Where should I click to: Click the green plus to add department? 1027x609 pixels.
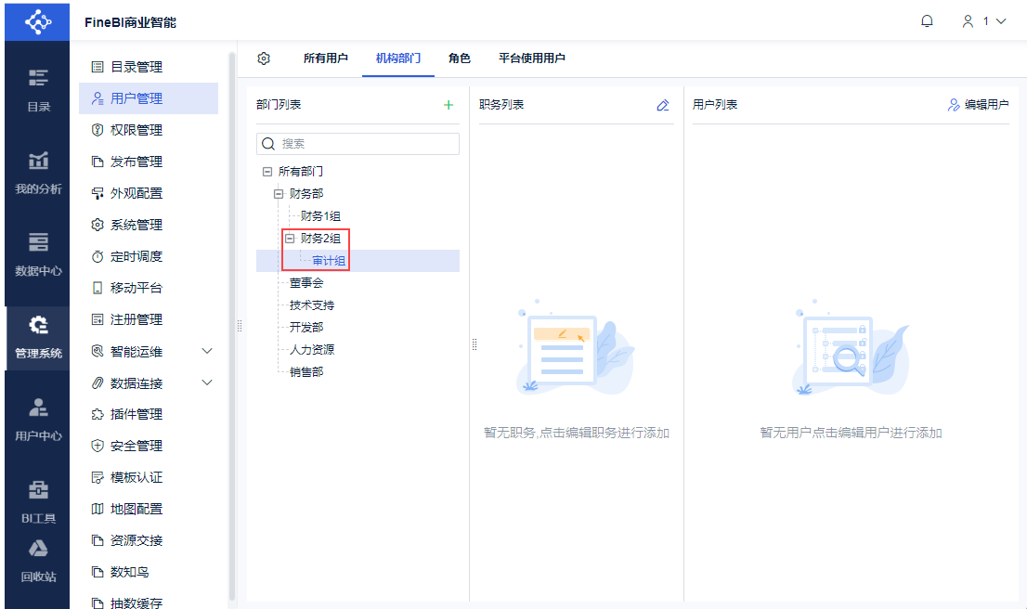pos(448,105)
